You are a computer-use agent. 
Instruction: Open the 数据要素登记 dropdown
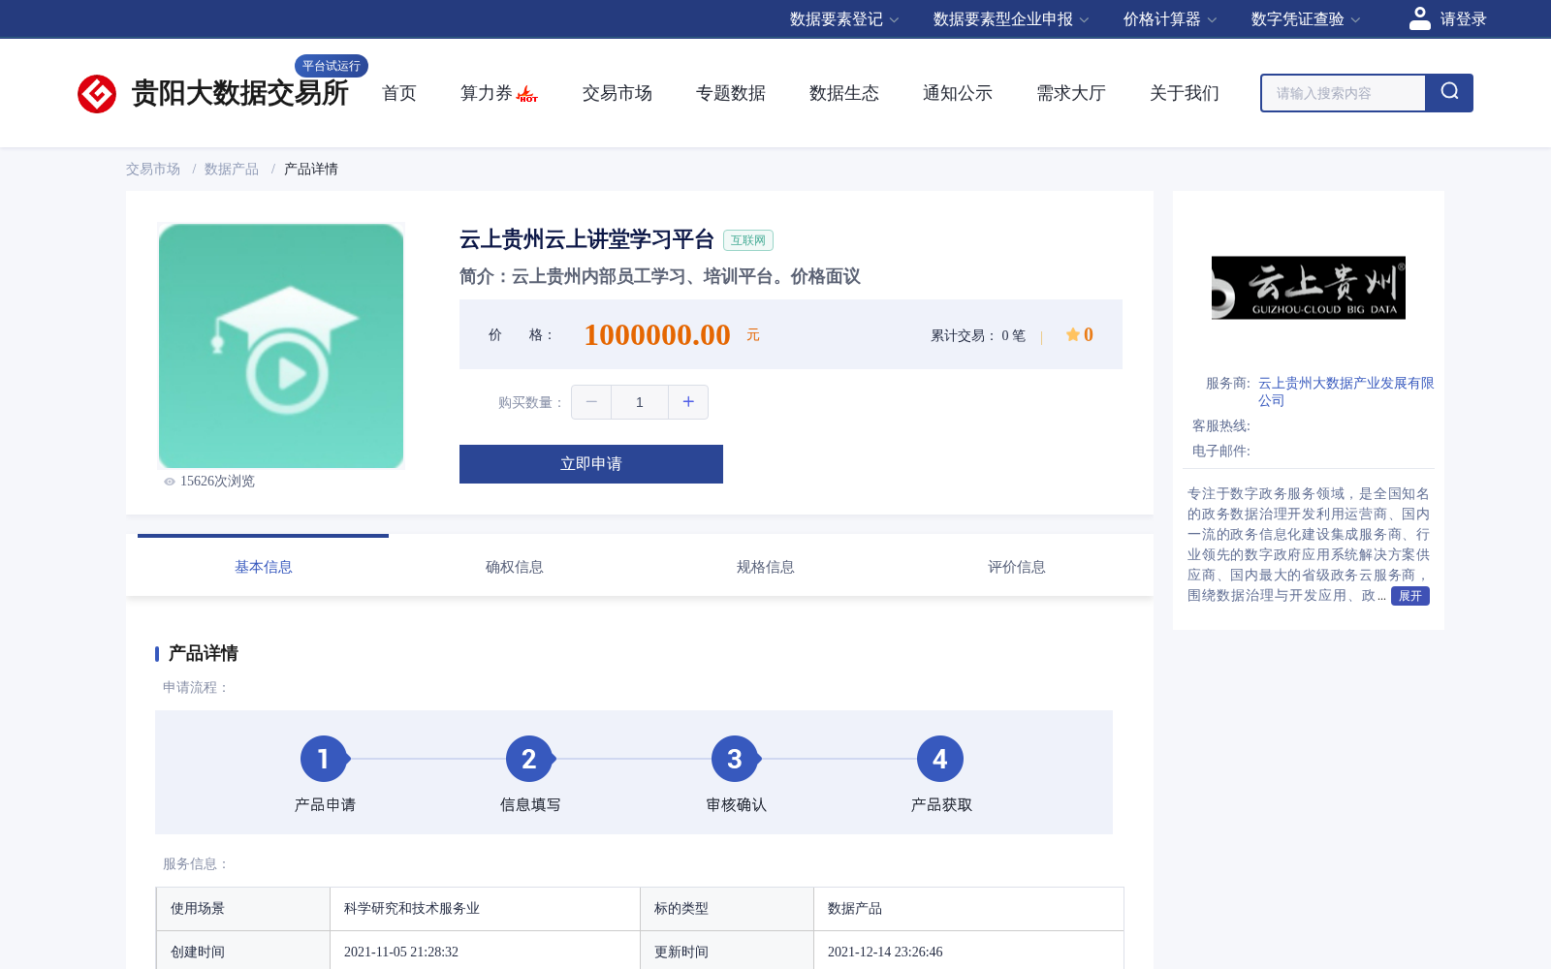coord(844,19)
